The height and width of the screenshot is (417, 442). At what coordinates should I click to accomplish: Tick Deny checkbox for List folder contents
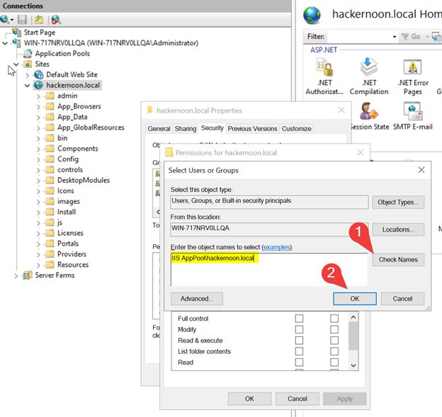(334, 351)
